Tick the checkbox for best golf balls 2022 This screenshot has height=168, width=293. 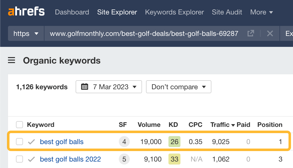tap(19, 159)
